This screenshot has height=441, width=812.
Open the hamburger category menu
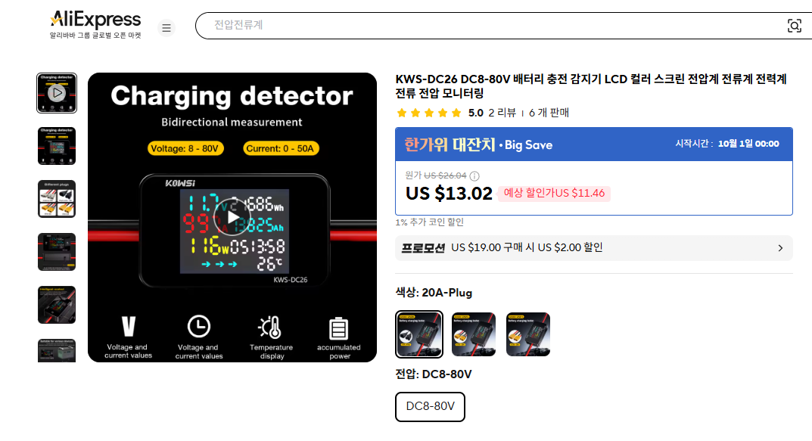(166, 27)
